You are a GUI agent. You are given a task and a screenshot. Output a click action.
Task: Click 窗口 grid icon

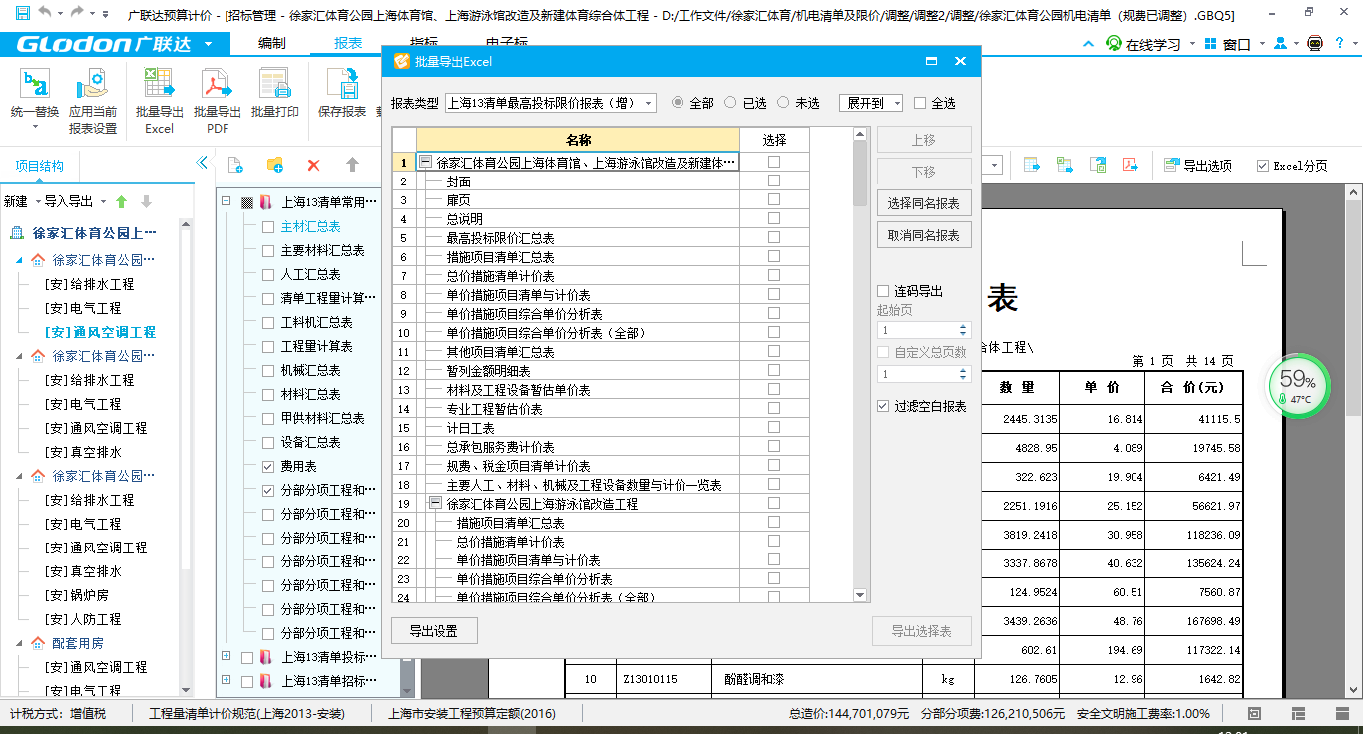(1211, 44)
